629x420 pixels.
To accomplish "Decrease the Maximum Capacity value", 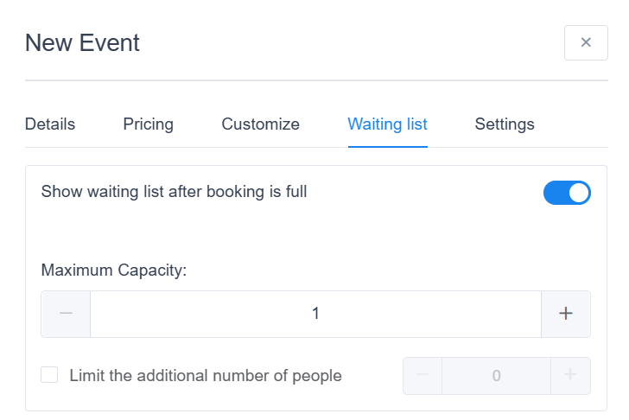I will click(x=66, y=314).
